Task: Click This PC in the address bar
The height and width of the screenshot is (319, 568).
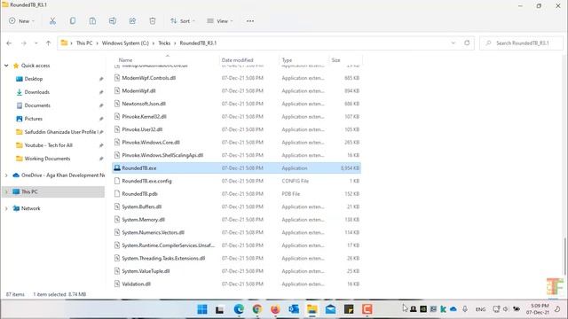Action: pos(84,43)
